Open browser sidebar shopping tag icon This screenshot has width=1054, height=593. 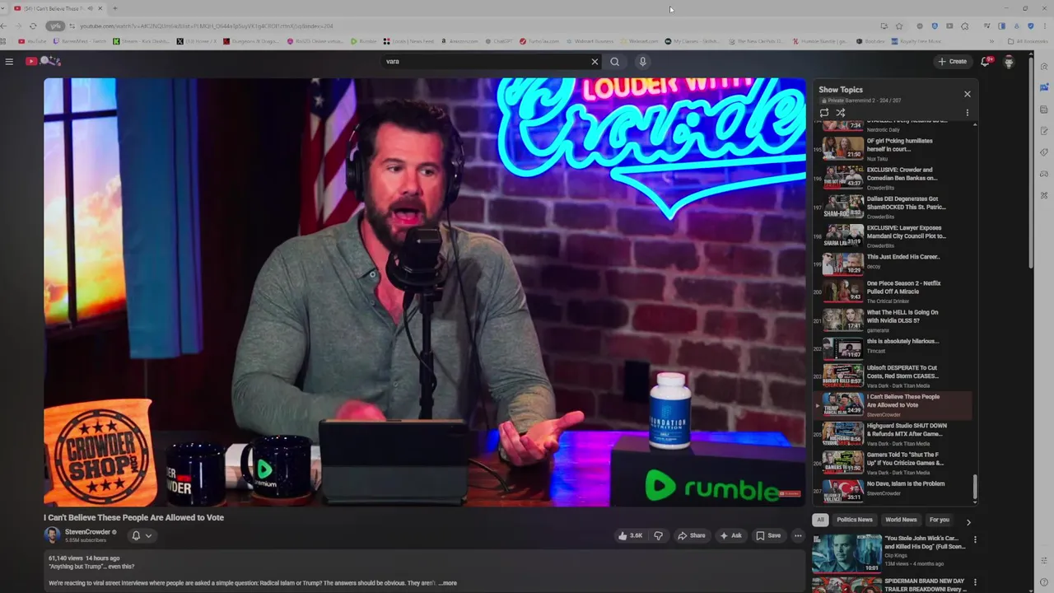click(x=1043, y=152)
